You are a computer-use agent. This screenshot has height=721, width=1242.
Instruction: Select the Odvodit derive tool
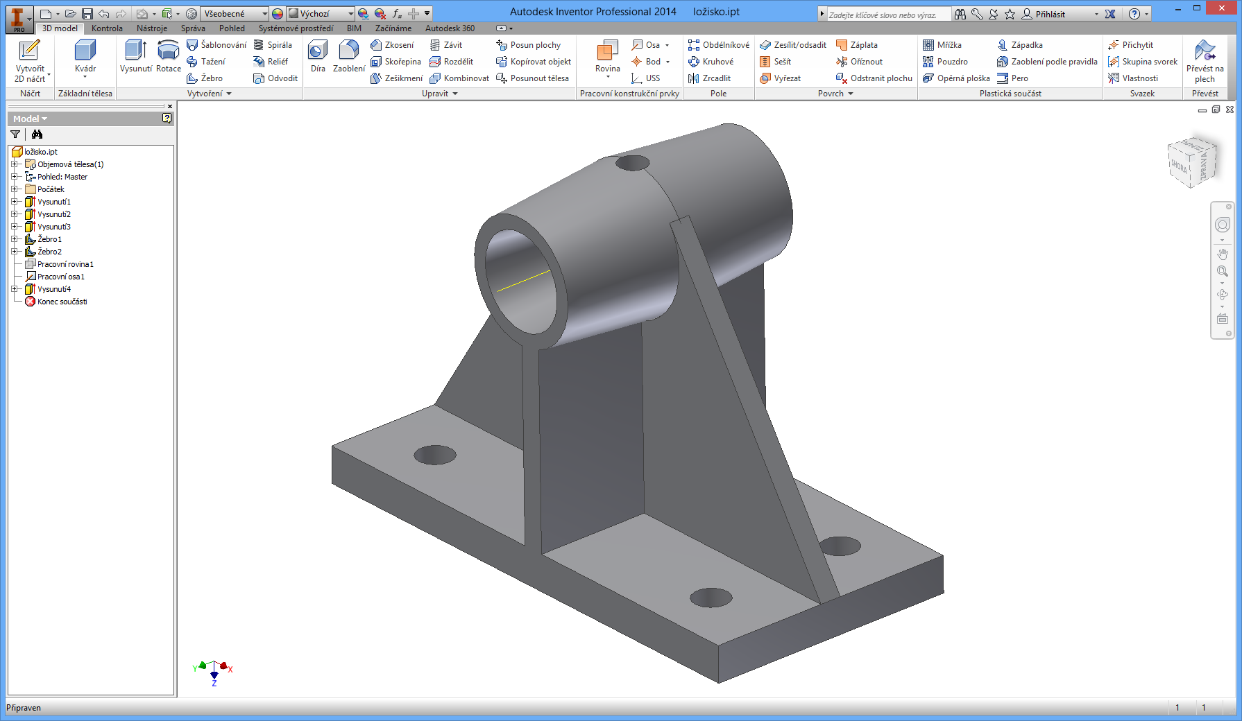tap(275, 78)
